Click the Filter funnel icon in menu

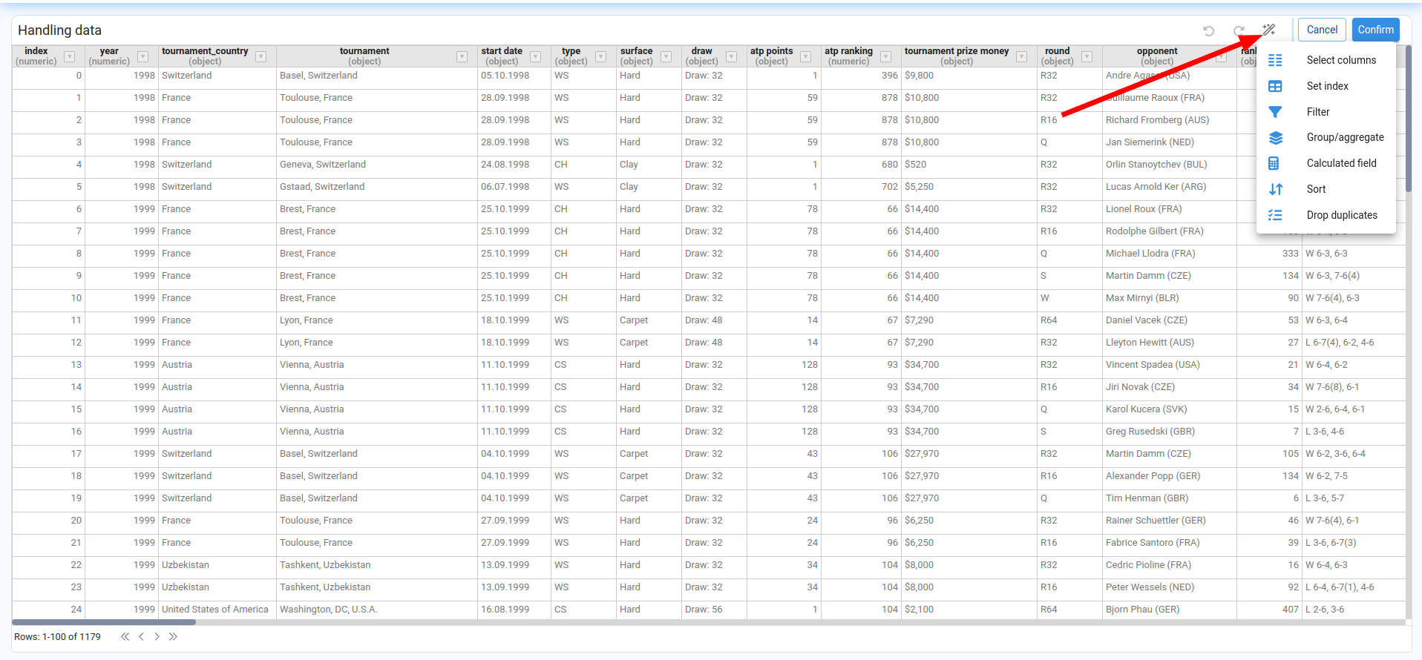pos(1275,112)
